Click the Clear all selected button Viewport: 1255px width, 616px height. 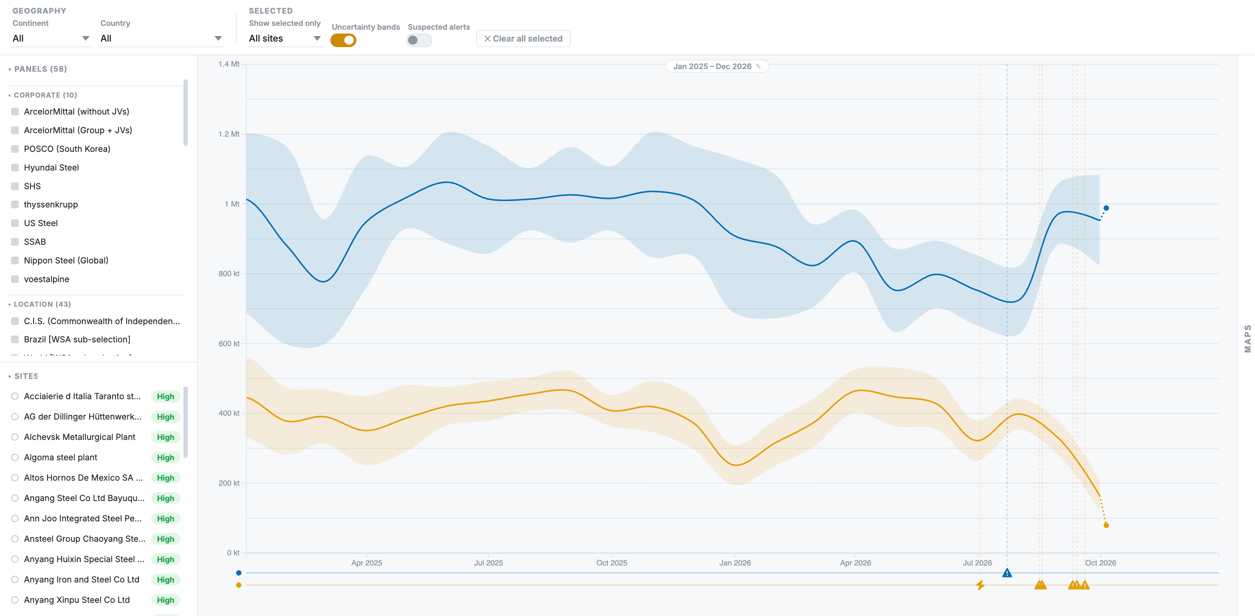click(x=523, y=39)
